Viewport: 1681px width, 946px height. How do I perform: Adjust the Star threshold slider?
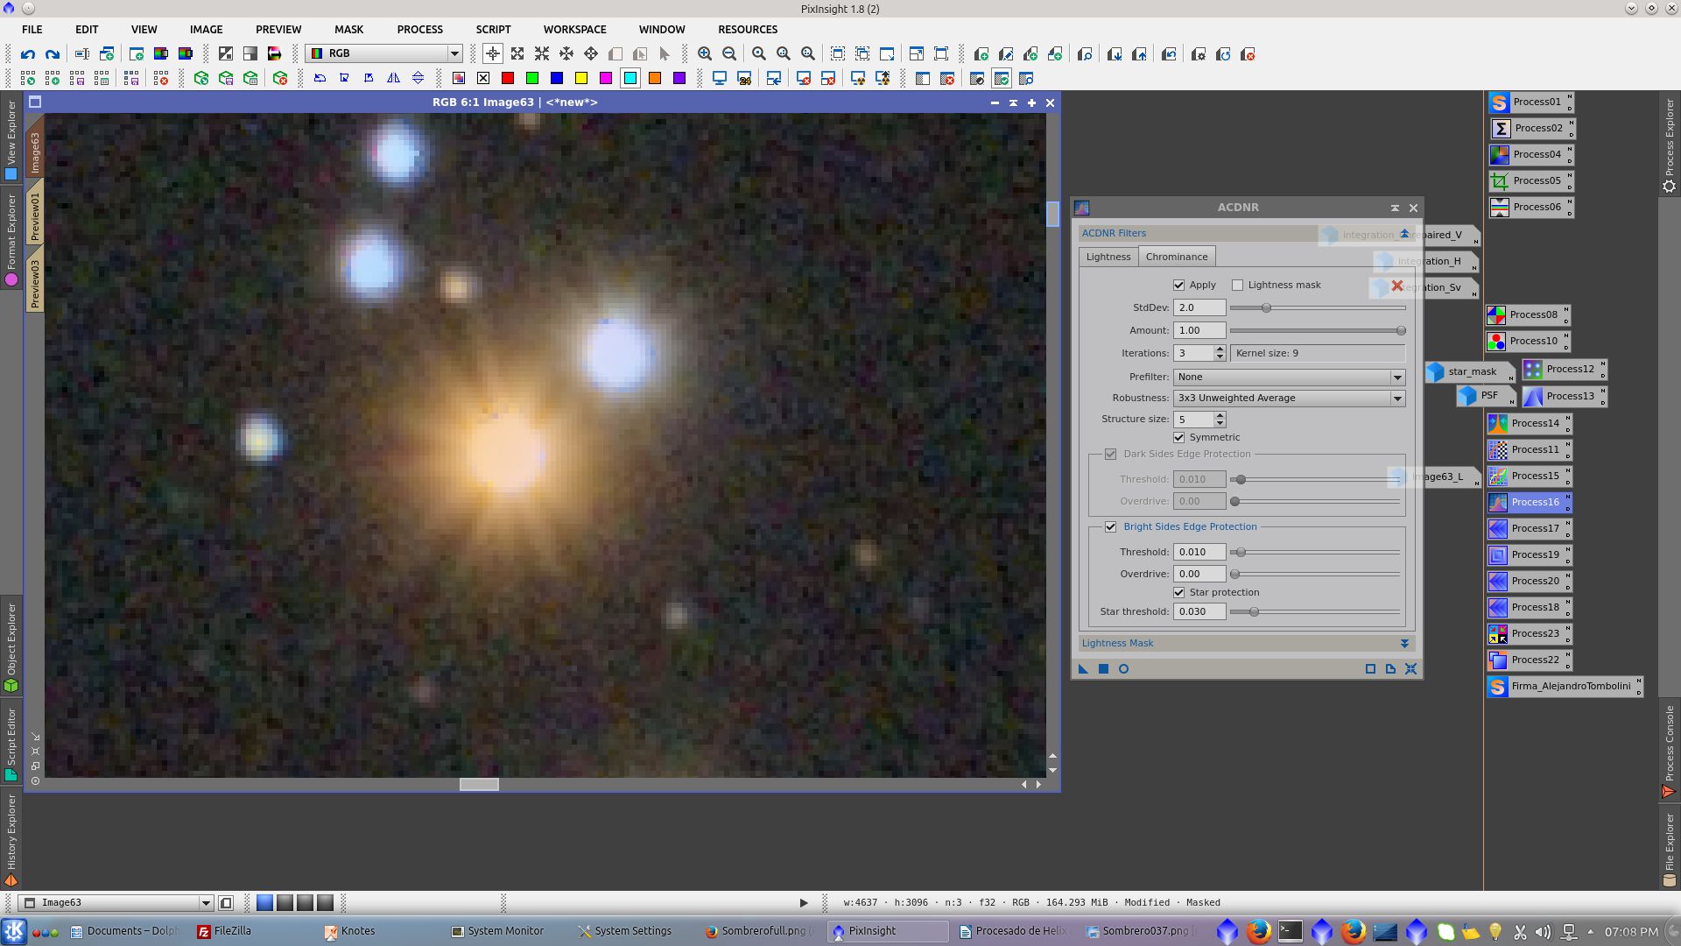1254,612
